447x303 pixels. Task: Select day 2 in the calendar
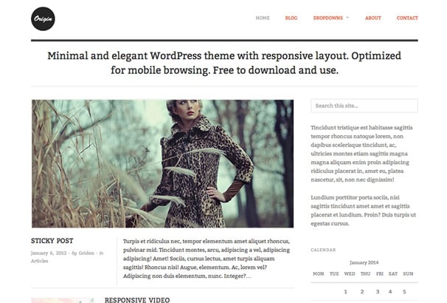pos(362,292)
